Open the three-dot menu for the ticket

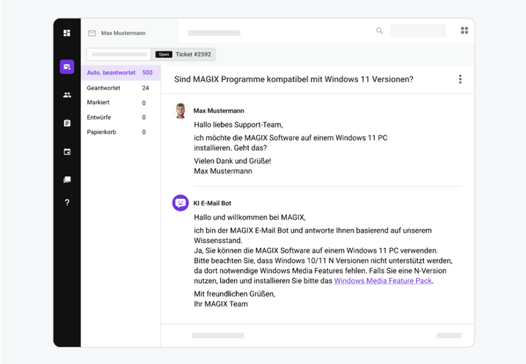(460, 79)
